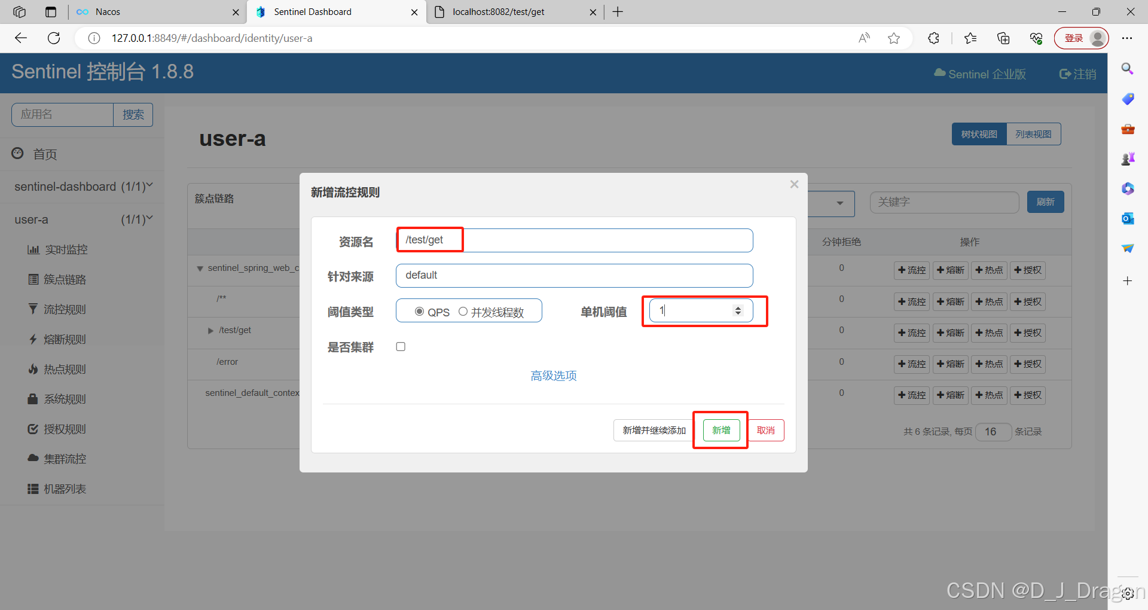Open 热点规则 in sidebar
Image resolution: width=1148 pixels, height=610 pixels.
pos(66,369)
